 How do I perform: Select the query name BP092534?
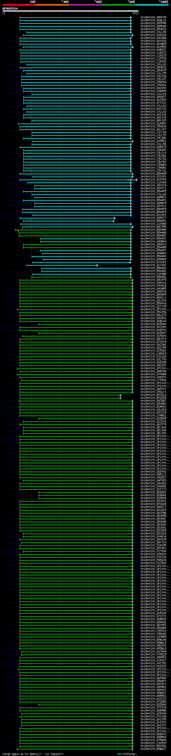point(10,9)
